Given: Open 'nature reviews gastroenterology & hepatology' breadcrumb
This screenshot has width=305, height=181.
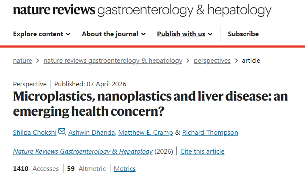Looking at the screenshot, I should pyautogui.click(x=113, y=61).
